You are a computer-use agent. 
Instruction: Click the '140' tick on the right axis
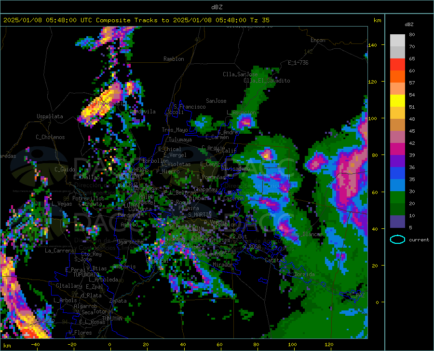(x=372, y=45)
